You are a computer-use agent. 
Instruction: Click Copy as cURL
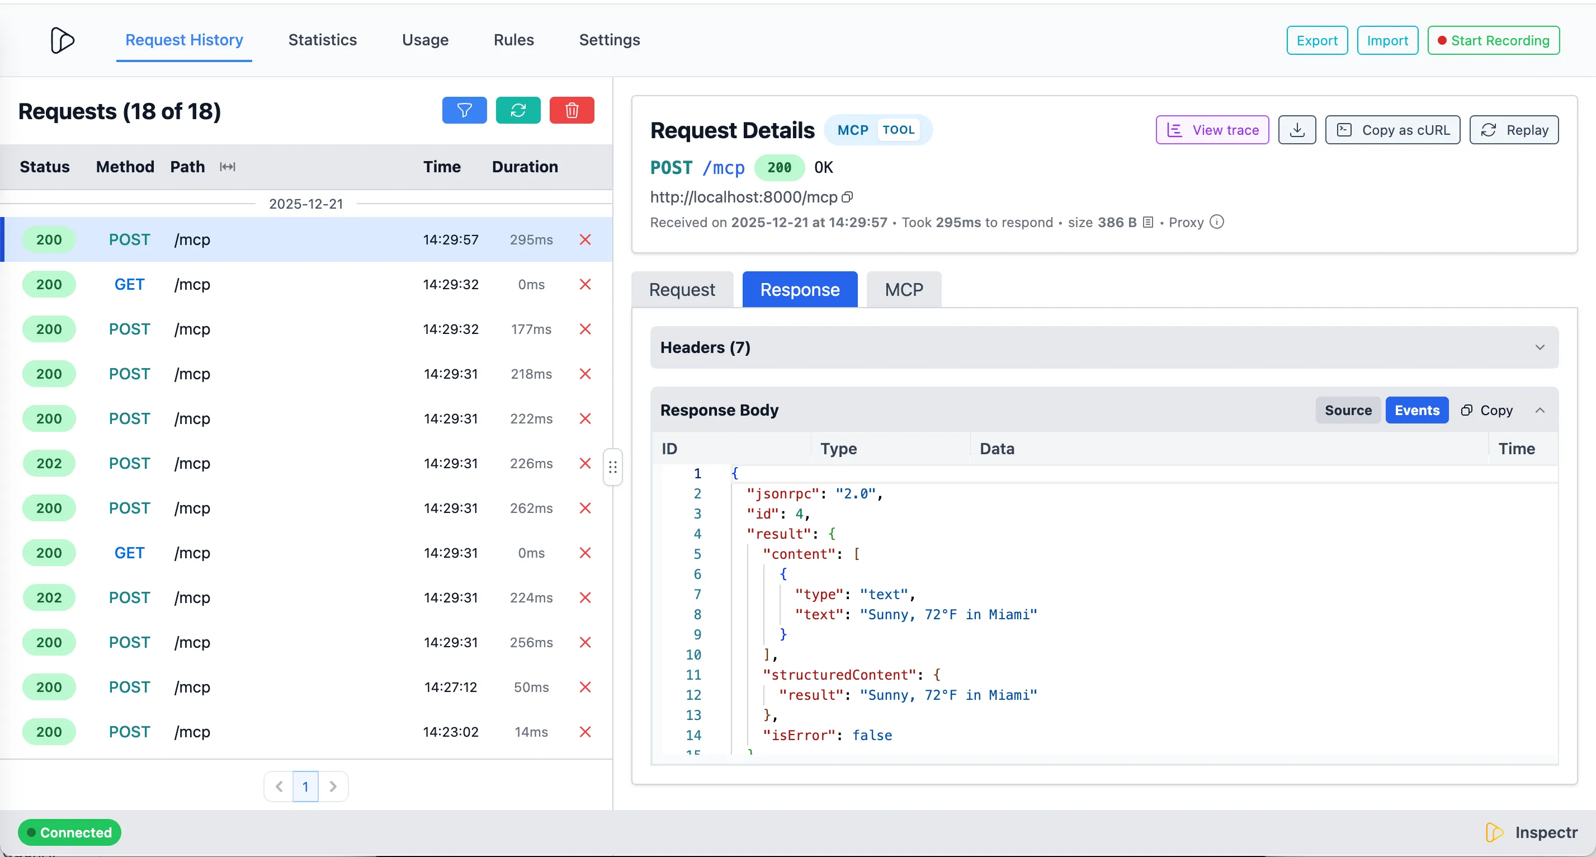[x=1392, y=130]
